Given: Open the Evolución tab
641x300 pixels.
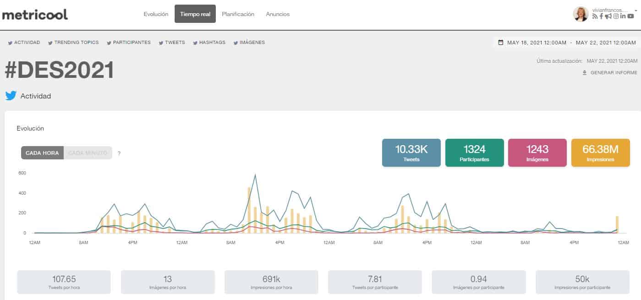Looking at the screenshot, I should [x=156, y=14].
